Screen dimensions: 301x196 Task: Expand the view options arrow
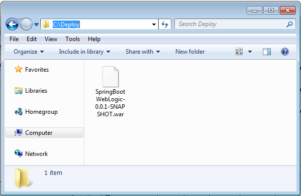click(x=250, y=52)
